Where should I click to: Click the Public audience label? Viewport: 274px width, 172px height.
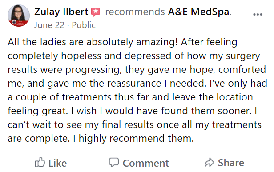pos(84,25)
